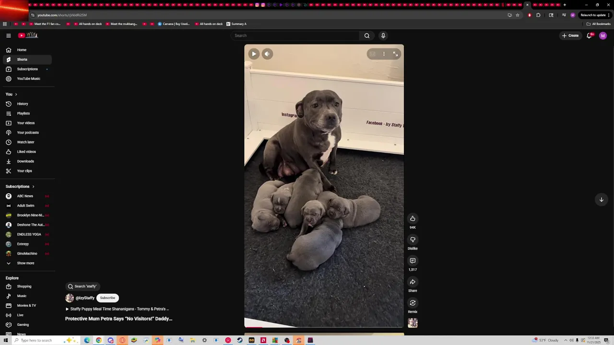This screenshot has height=345, width=614.
Task: Open Live under Explore
Action: [x=27, y=315]
